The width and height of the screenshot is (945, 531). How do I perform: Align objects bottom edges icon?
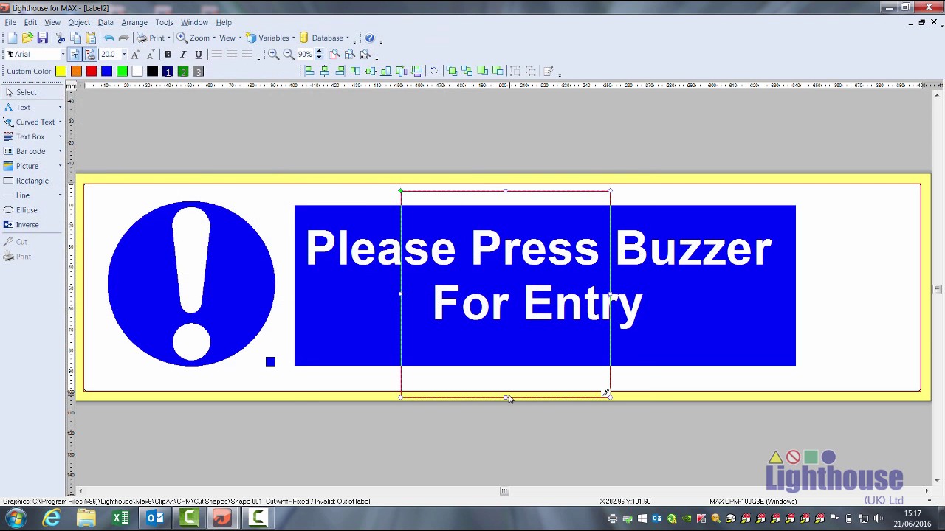point(385,71)
